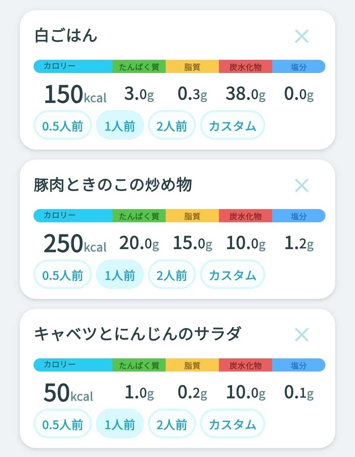
Task: Select 2人前 for キャベツとにんじんのサラダ
Action: [172, 424]
